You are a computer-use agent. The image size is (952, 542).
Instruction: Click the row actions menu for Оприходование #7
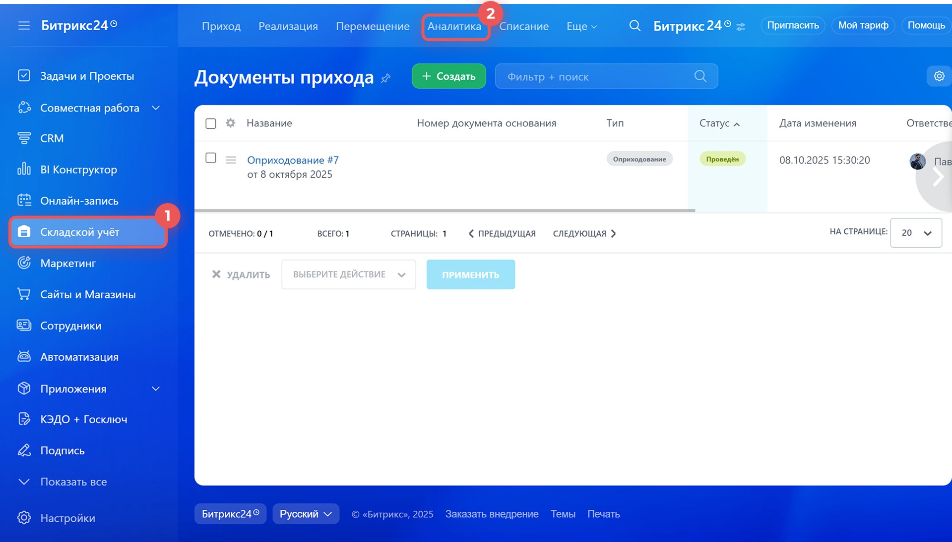click(x=231, y=160)
